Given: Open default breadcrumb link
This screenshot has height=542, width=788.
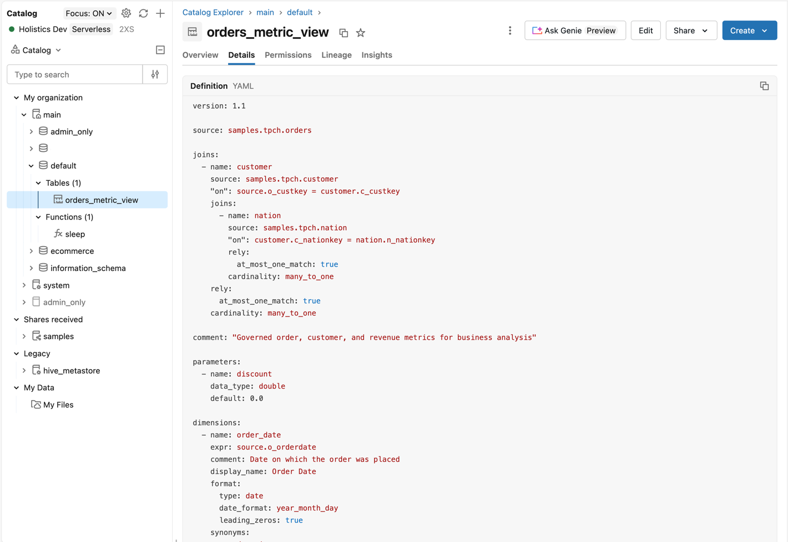Looking at the screenshot, I should coord(300,12).
